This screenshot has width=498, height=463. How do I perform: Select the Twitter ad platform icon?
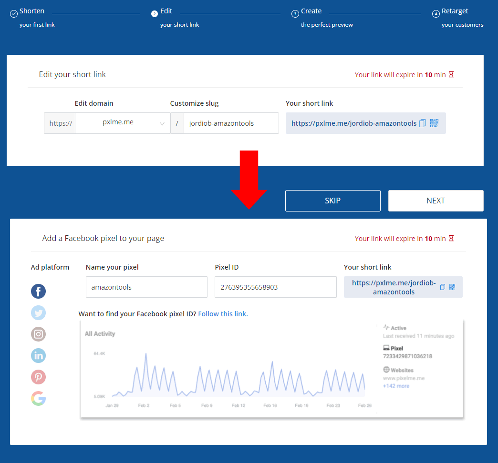coord(39,312)
